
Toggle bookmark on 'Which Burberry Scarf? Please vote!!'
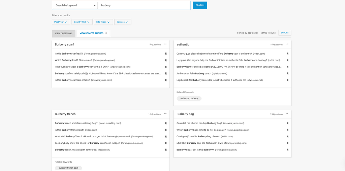pos(166,61)
